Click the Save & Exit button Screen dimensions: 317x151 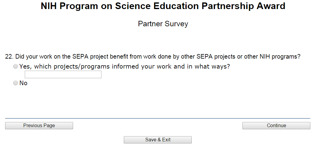coord(158,140)
